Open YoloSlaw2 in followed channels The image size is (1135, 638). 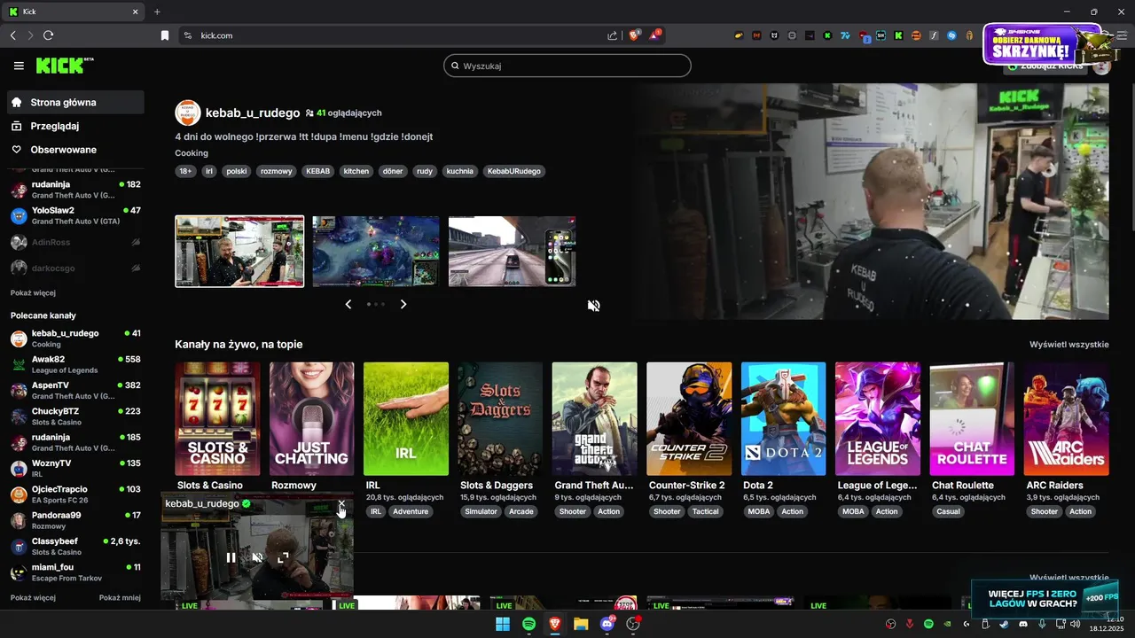[75, 215]
